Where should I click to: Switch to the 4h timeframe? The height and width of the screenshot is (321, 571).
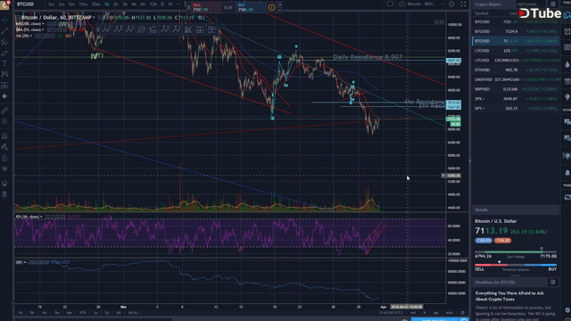coord(134,4)
